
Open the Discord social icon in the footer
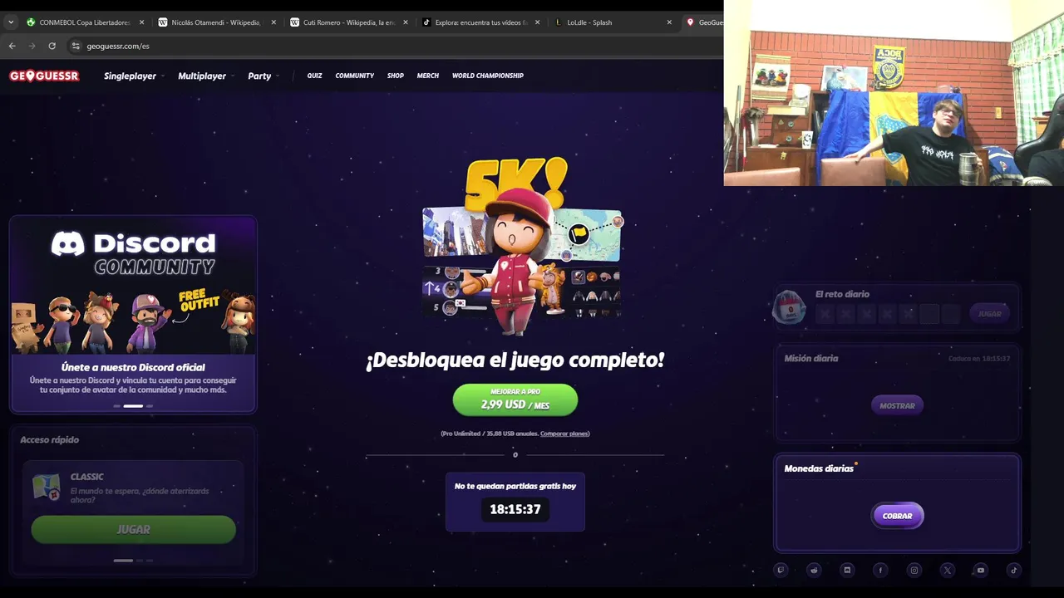pyautogui.click(x=847, y=570)
